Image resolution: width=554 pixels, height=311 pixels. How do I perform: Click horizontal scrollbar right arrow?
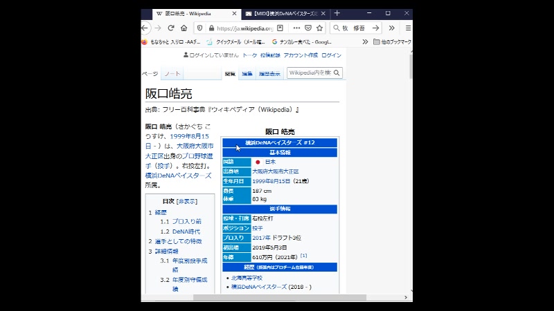406,298
